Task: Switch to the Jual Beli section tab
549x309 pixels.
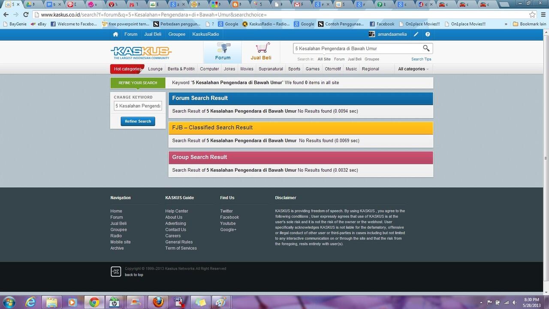Action: point(261,52)
